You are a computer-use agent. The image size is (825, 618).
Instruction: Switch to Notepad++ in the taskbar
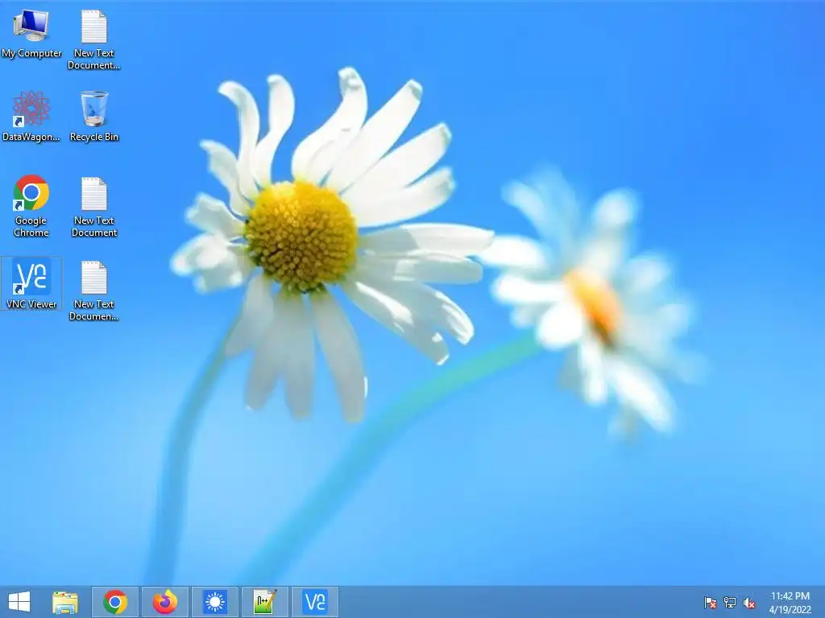[264, 602]
